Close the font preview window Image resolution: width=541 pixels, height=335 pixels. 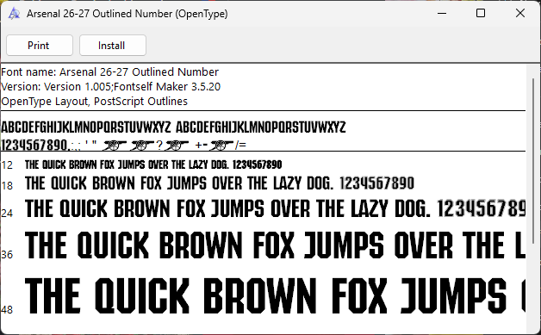pyautogui.click(x=520, y=14)
